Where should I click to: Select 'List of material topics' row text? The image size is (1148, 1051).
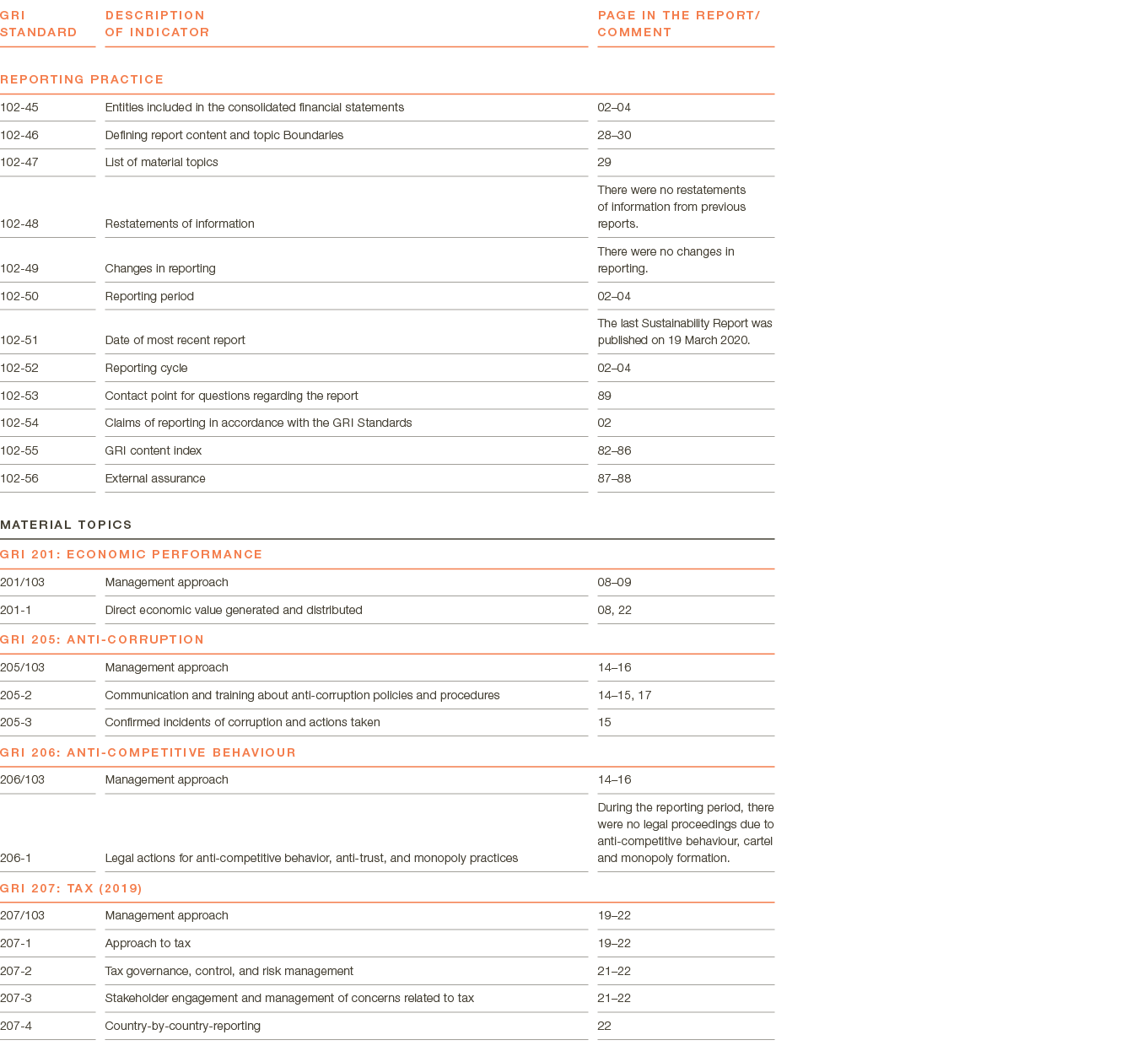coord(162,162)
